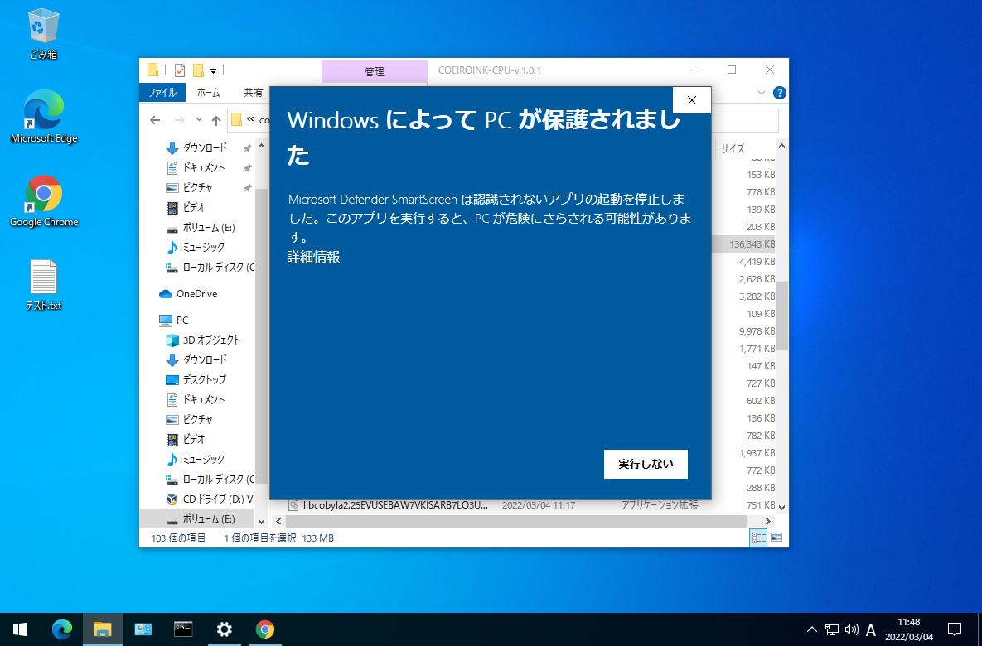Select CD ドライブ (D:) in navigation pane
Screen dimensions: 982x646
click(x=219, y=499)
